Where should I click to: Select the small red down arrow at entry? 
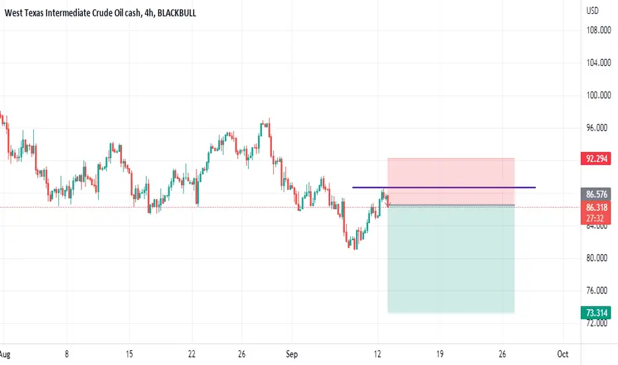388,204
